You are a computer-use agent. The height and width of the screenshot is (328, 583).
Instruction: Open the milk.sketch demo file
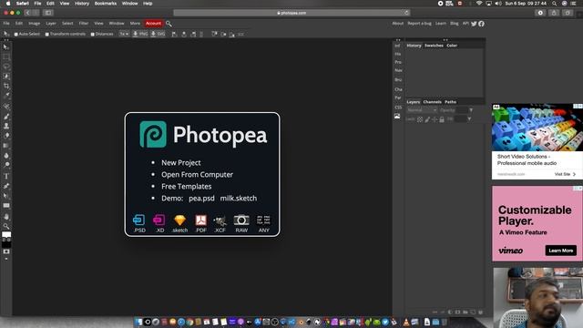pos(239,199)
